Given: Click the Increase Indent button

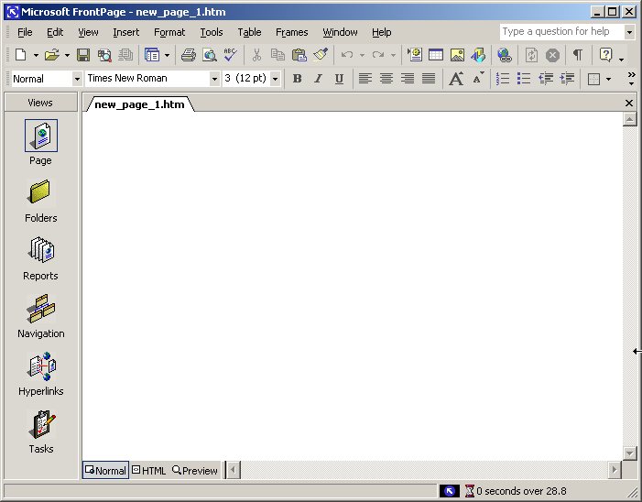Looking at the screenshot, I should 567,78.
